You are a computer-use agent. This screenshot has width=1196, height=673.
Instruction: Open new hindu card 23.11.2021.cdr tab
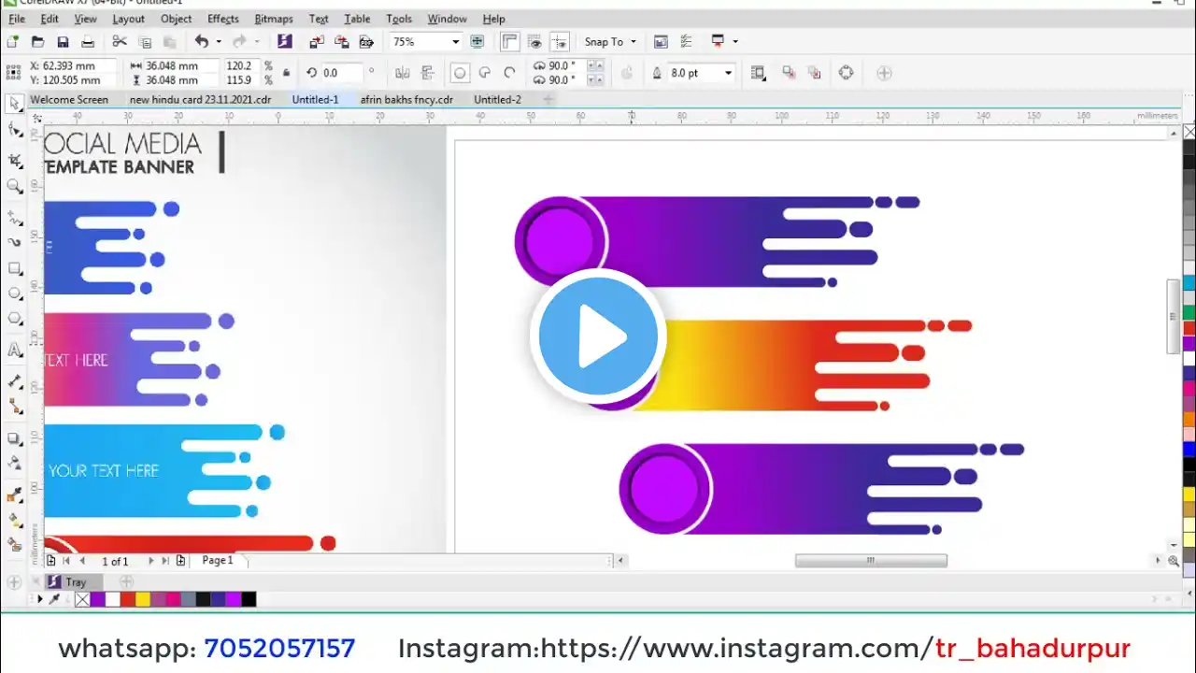201,99
